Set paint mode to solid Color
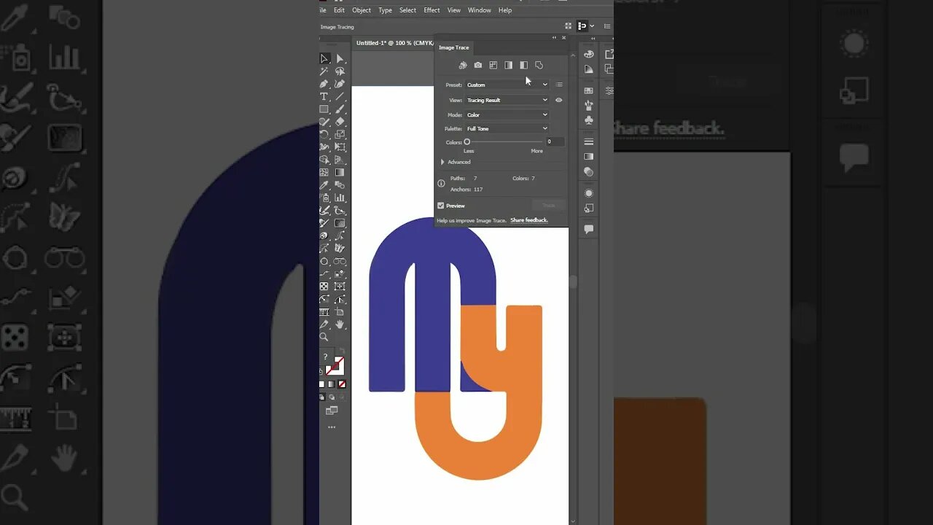 click(321, 384)
